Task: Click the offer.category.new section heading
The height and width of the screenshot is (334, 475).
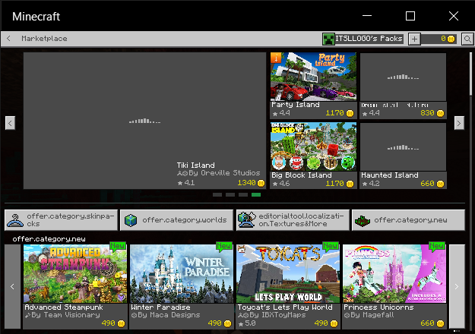Action: click(x=49, y=239)
